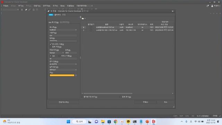The height and width of the screenshot is (125, 222).
Task: Open the 도움말 menu
Action: click(x=70, y=6)
